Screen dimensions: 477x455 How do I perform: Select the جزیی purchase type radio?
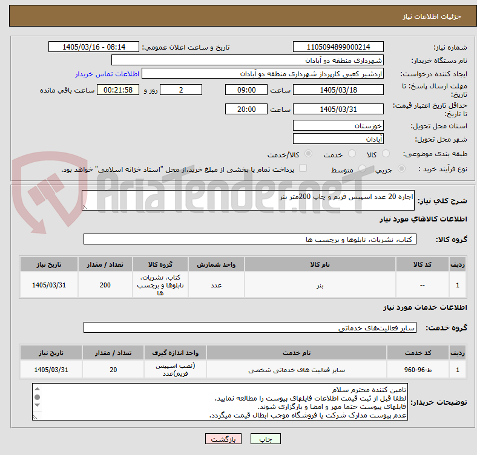[x=401, y=168]
